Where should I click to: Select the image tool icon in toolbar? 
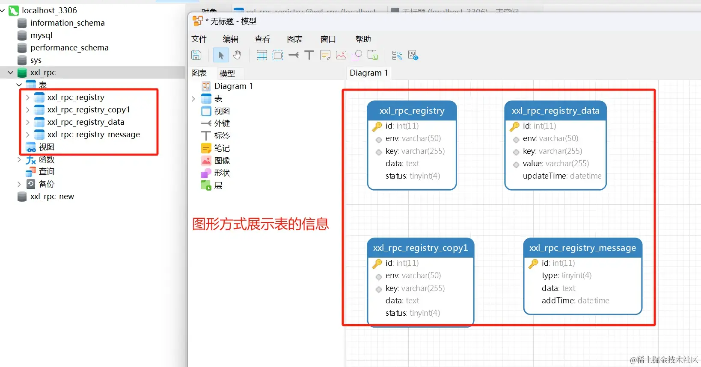click(341, 55)
